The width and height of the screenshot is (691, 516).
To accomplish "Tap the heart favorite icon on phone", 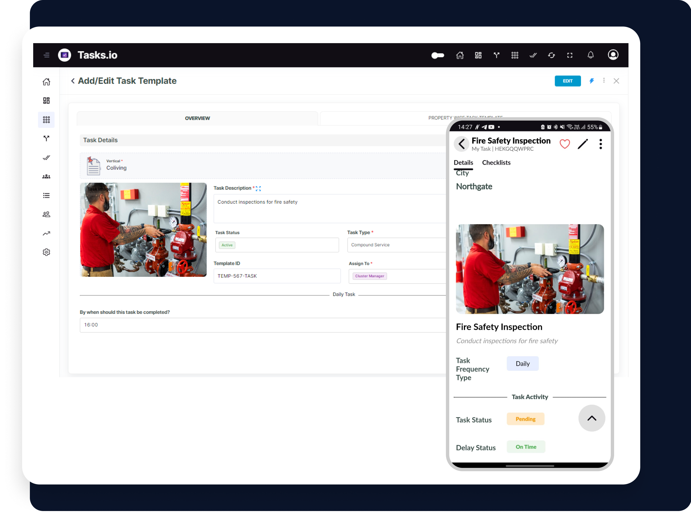I will pos(565,144).
